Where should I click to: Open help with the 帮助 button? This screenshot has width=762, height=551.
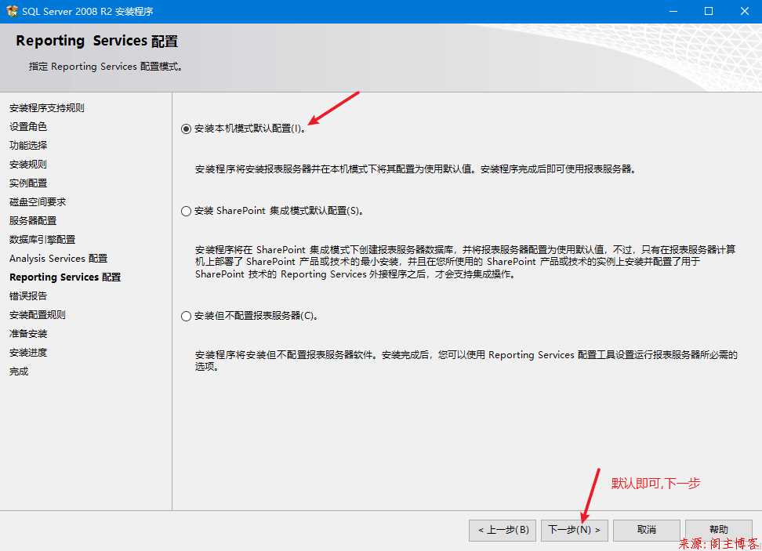click(x=718, y=530)
